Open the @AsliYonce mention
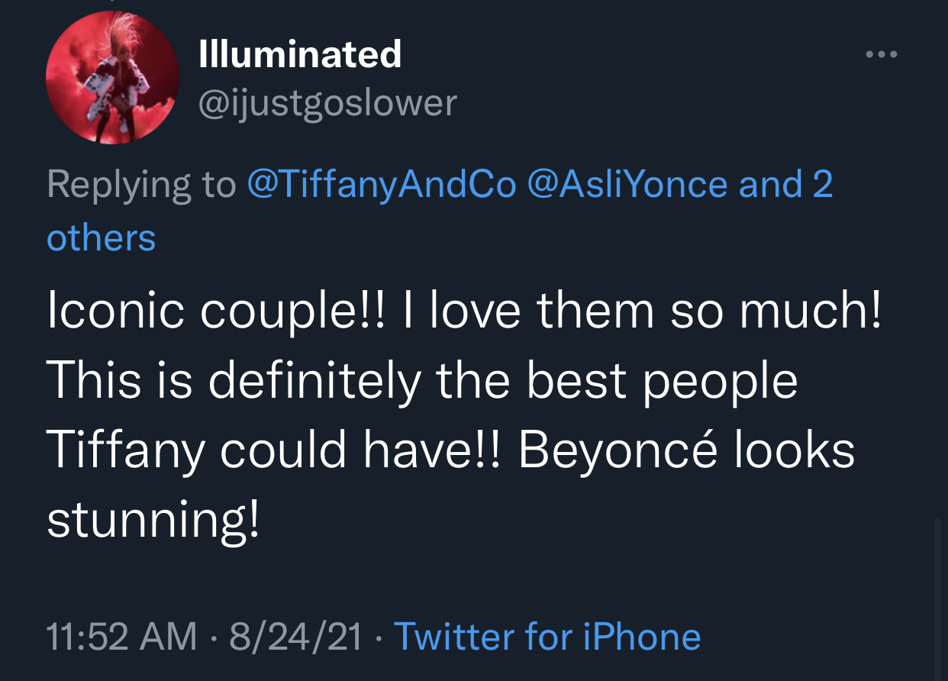948x681 pixels. [x=627, y=185]
